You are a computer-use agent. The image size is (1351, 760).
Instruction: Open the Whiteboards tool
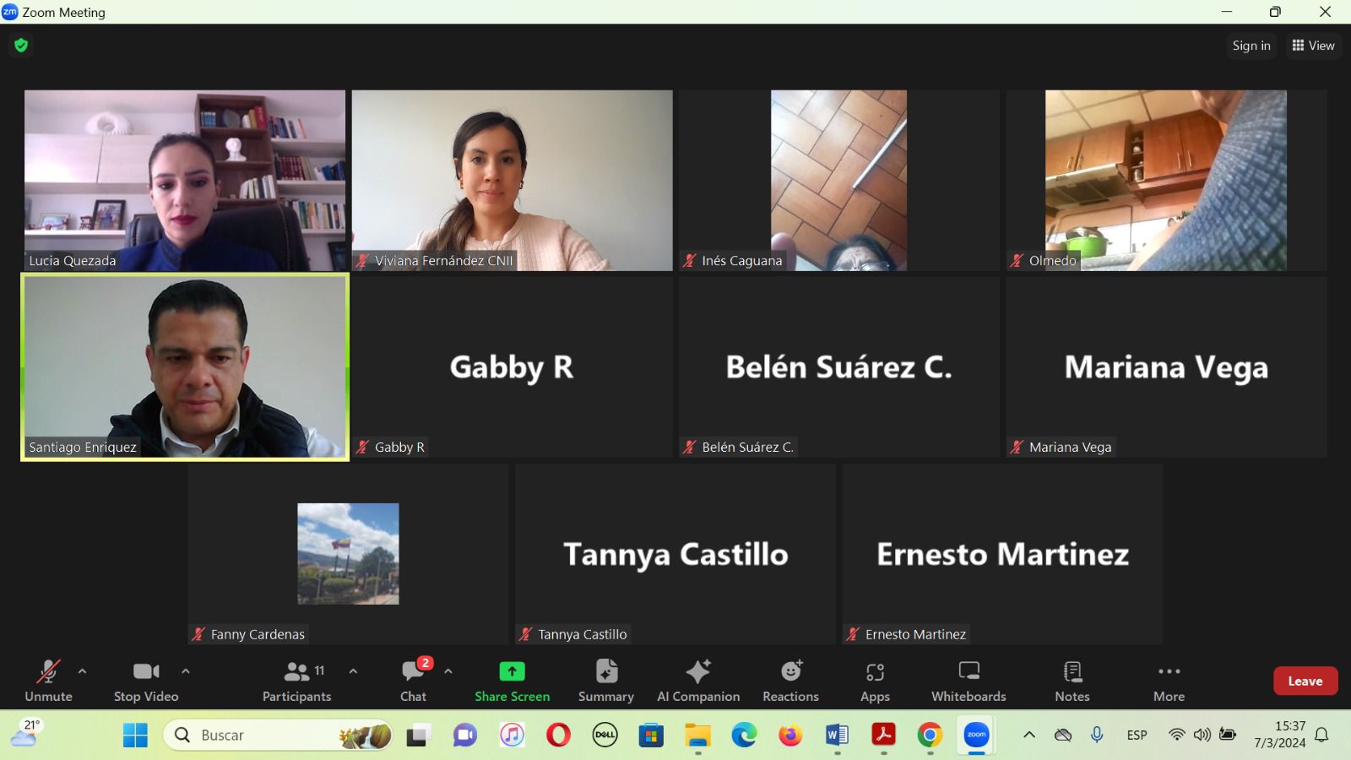pyautogui.click(x=968, y=681)
